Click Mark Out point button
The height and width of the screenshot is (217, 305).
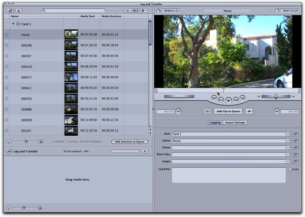click(x=277, y=111)
